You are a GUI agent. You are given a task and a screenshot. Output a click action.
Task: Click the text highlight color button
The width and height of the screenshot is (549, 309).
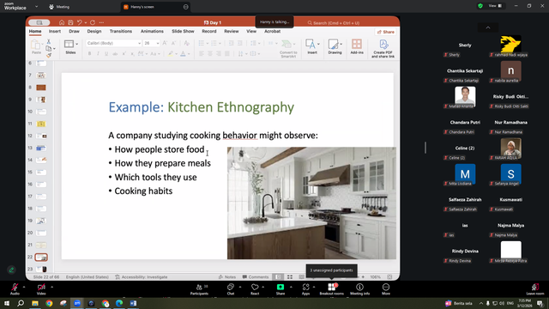[171, 53]
